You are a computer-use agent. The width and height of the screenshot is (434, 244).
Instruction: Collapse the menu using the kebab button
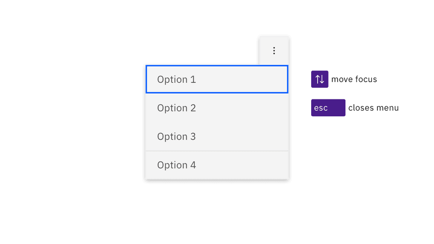(274, 50)
